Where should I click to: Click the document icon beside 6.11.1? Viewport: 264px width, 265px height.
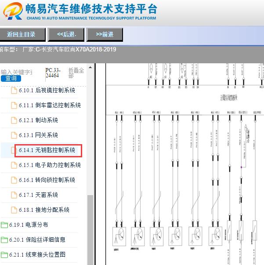click(14, 105)
